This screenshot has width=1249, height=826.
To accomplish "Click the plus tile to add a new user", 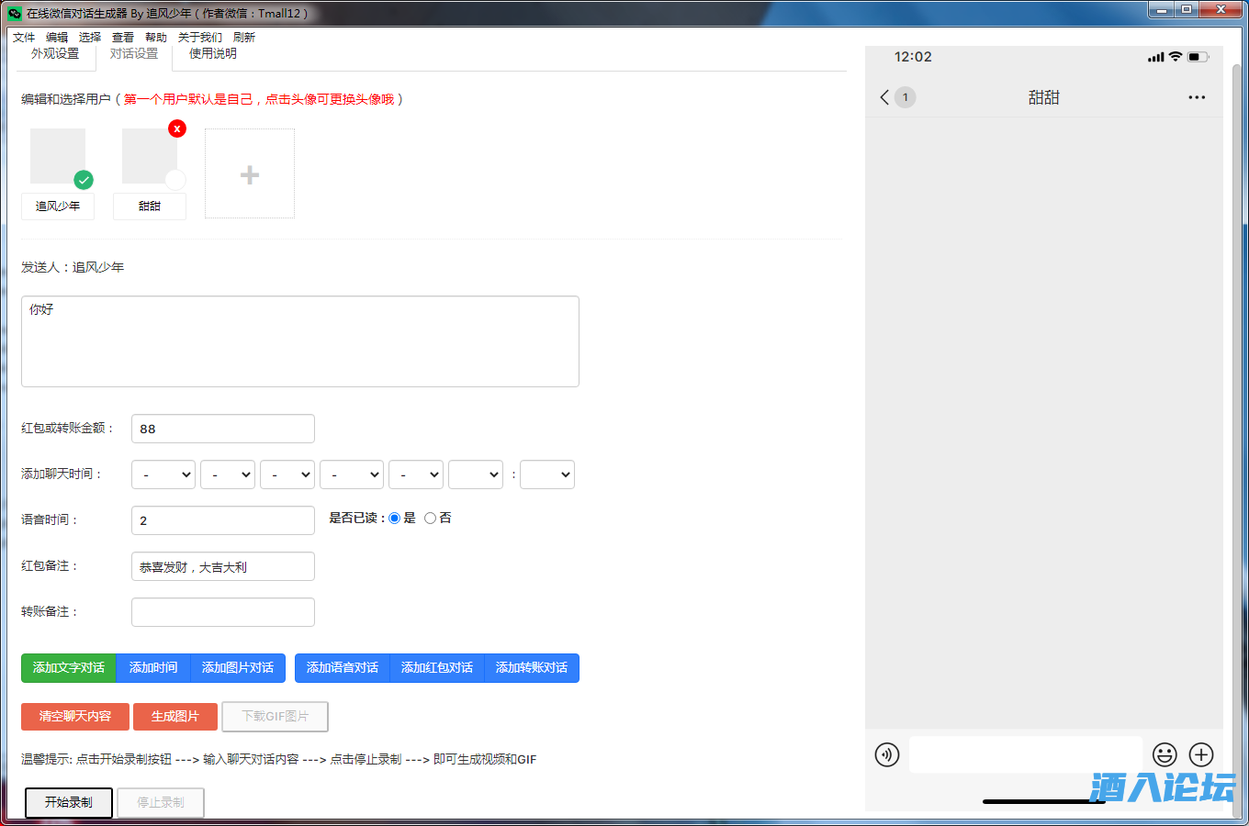I will point(249,173).
